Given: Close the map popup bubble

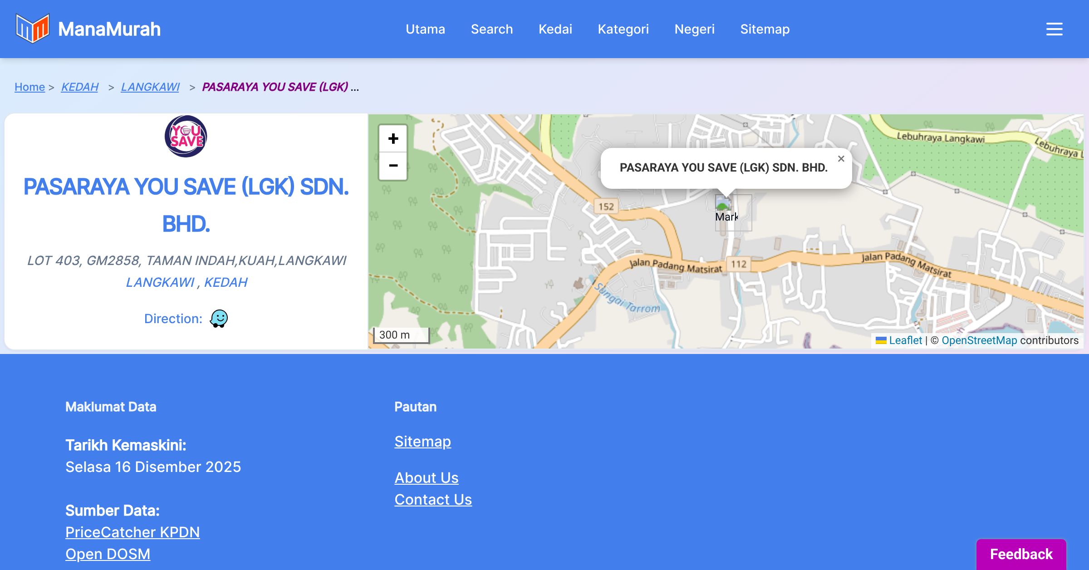Looking at the screenshot, I should coord(841,159).
